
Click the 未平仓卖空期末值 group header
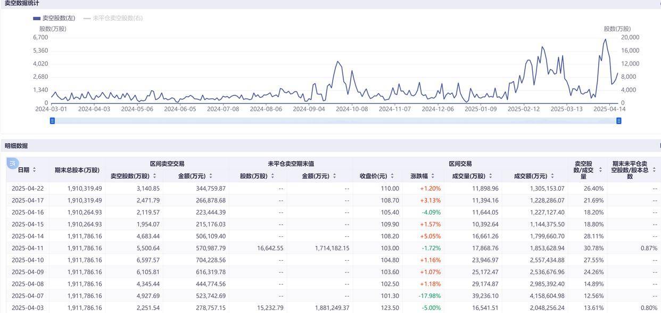pyautogui.click(x=291, y=164)
